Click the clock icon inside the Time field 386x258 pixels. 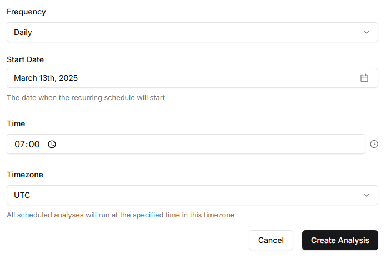coord(52,144)
